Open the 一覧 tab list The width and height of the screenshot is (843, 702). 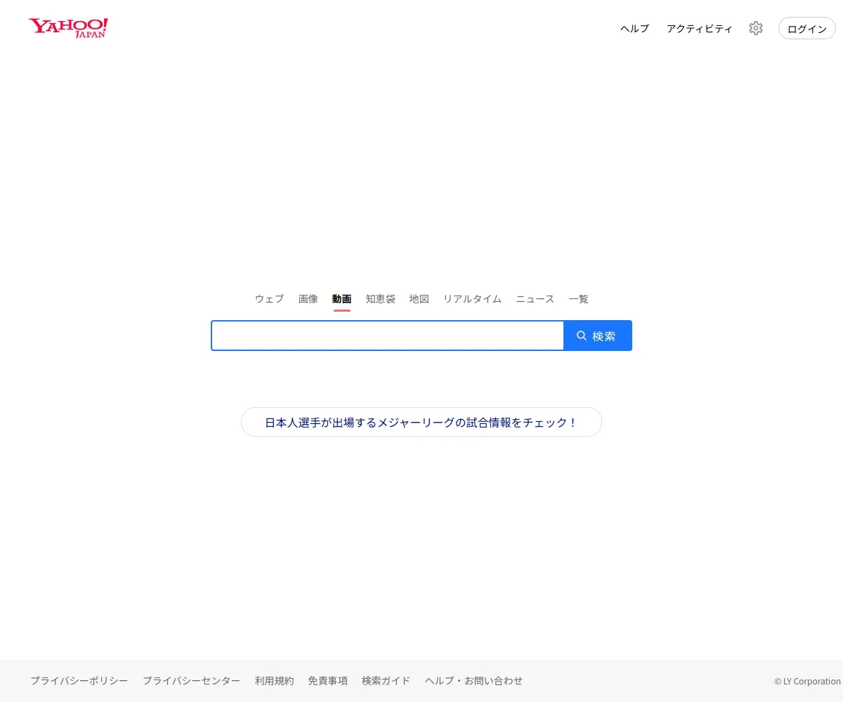point(579,299)
